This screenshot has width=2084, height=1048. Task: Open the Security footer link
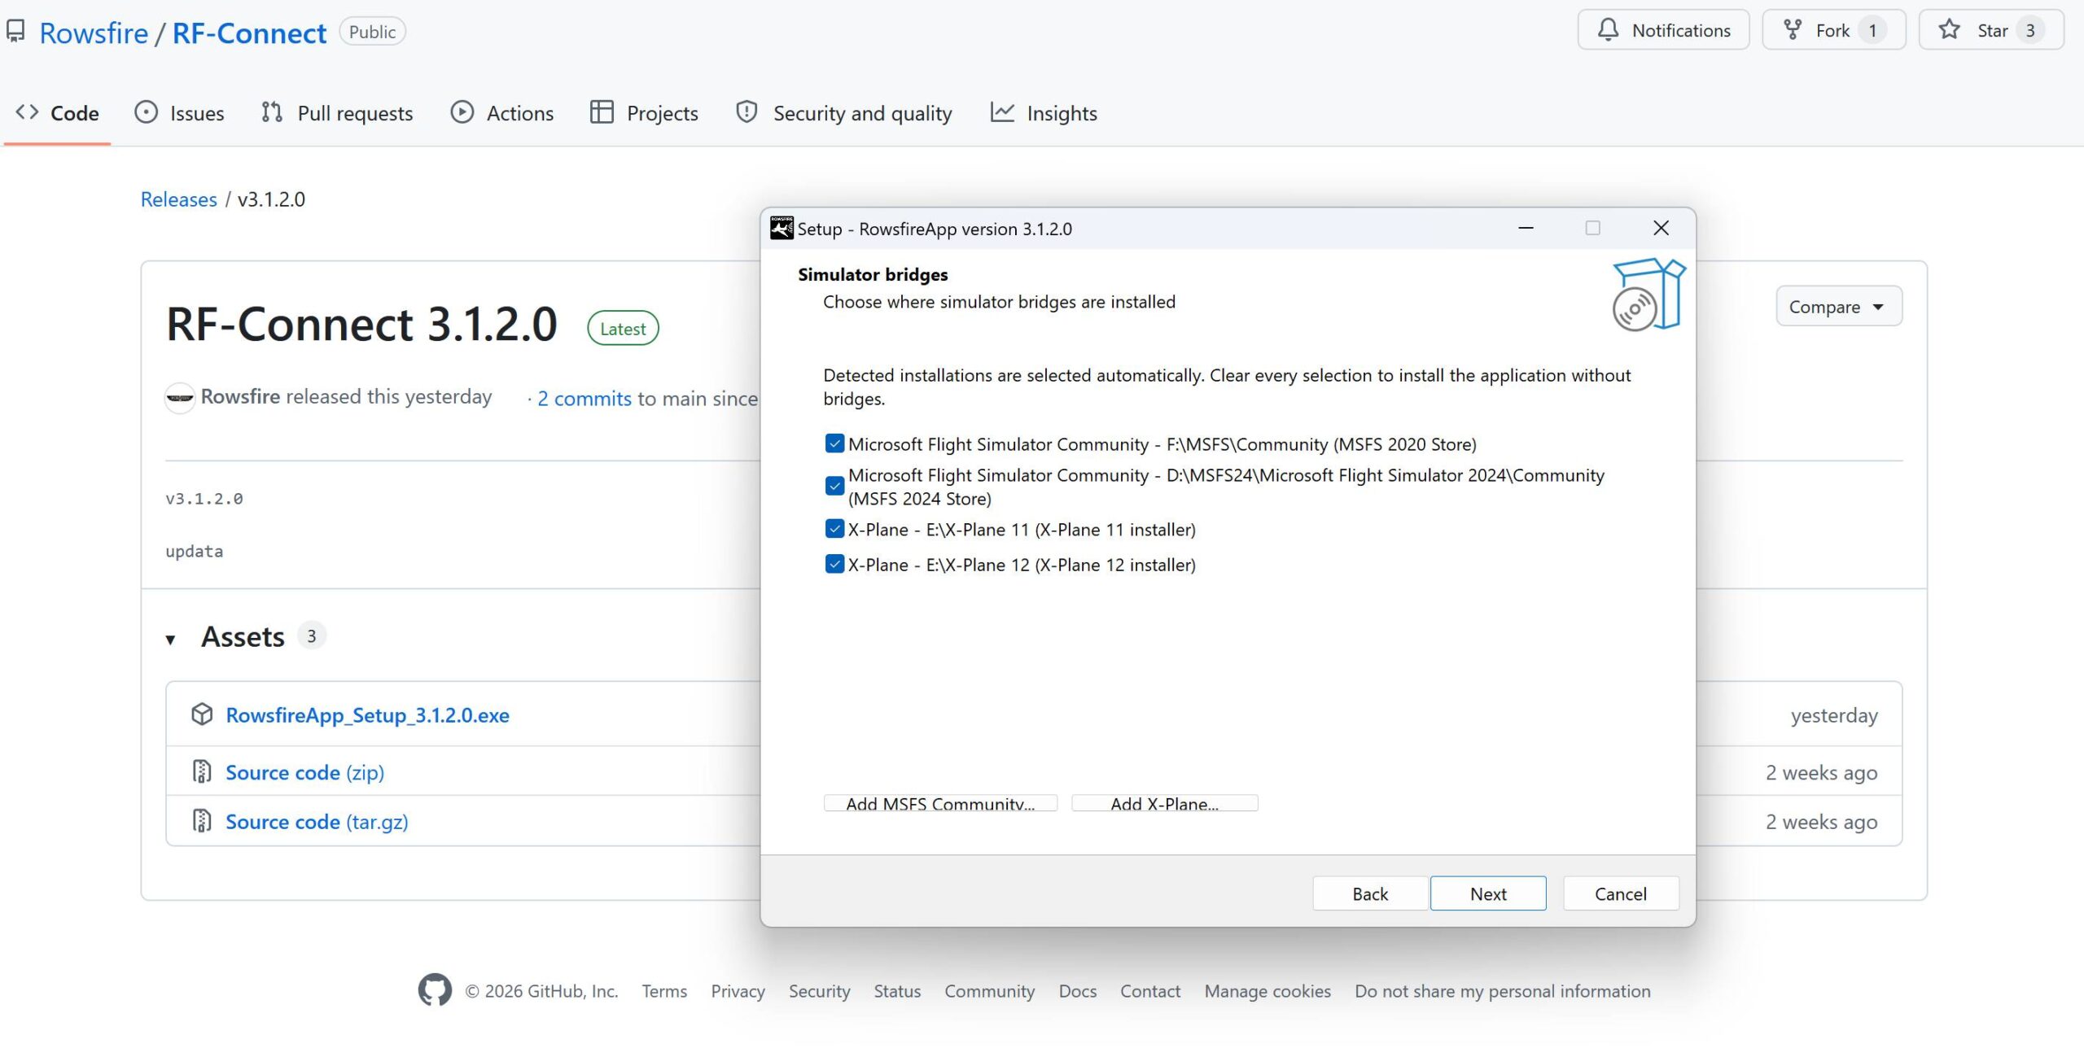819,991
